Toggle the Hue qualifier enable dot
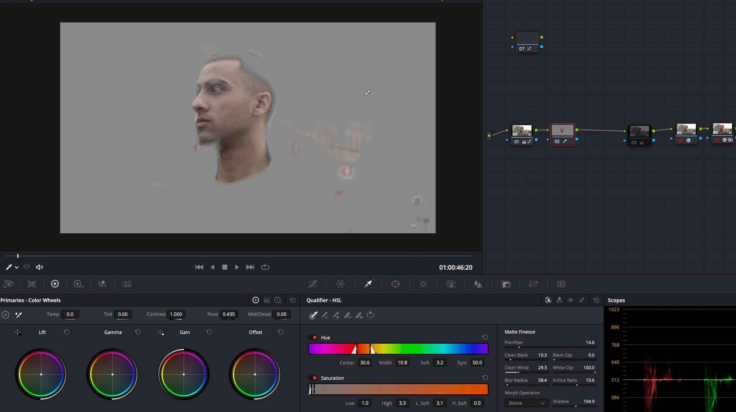This screenshot has height=412, width=736. point(315,337)
